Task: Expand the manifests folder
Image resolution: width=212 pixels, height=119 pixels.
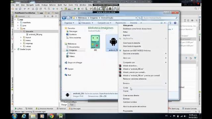Action: 18,23
